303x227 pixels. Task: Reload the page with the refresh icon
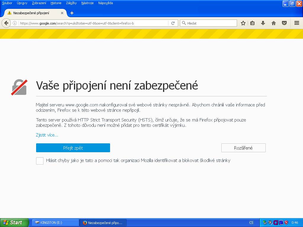173,23
